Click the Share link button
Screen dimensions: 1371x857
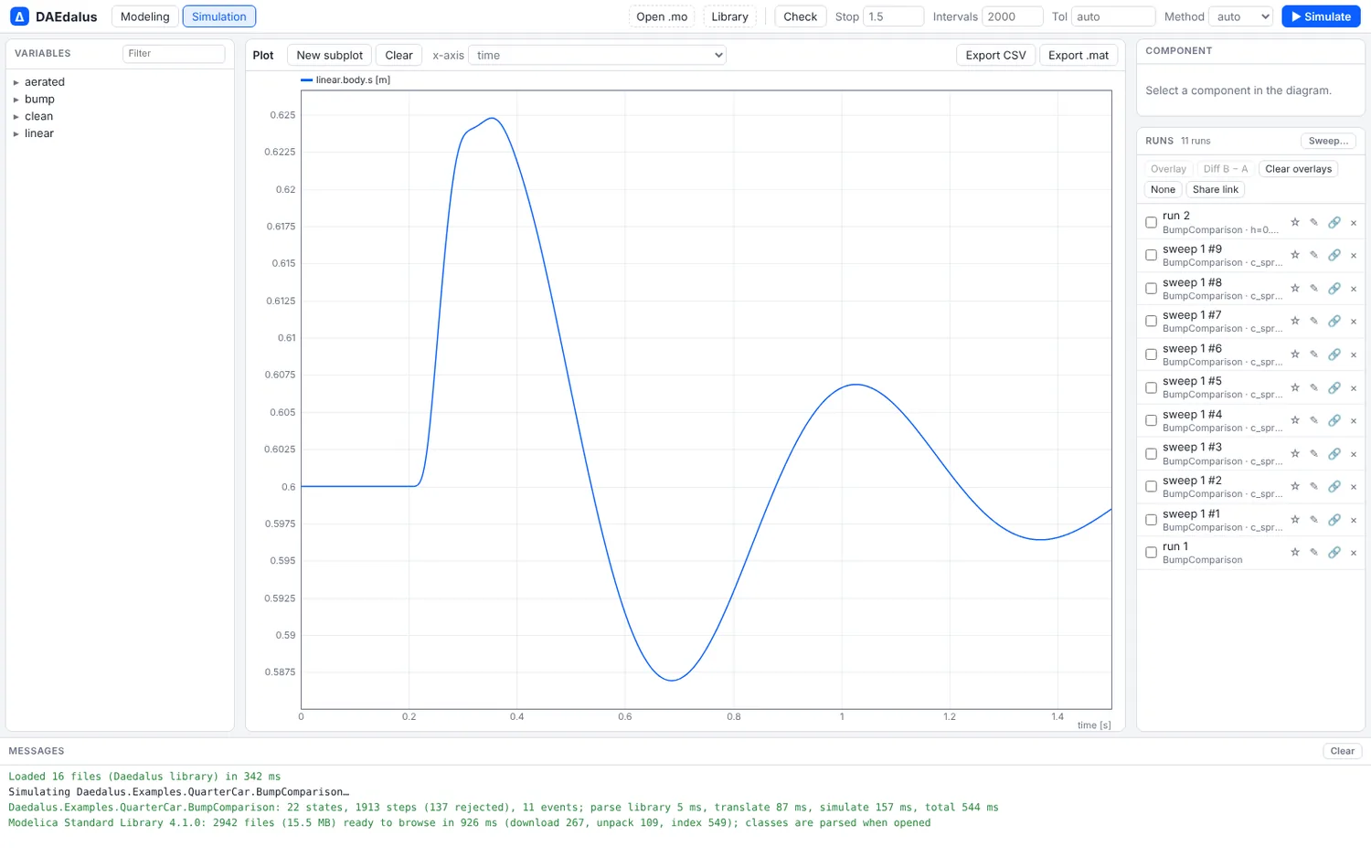(1215, 190)
